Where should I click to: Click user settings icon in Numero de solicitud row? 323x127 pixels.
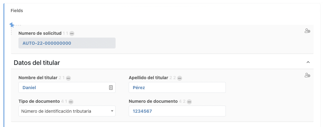click(x=307, y=31)
